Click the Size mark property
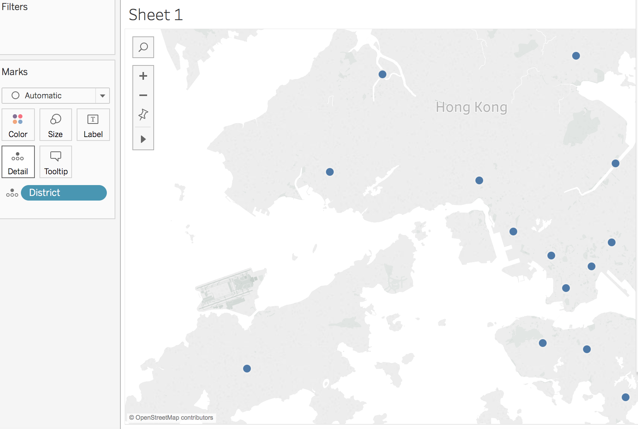The image size is (638, 429). point(55,125)
